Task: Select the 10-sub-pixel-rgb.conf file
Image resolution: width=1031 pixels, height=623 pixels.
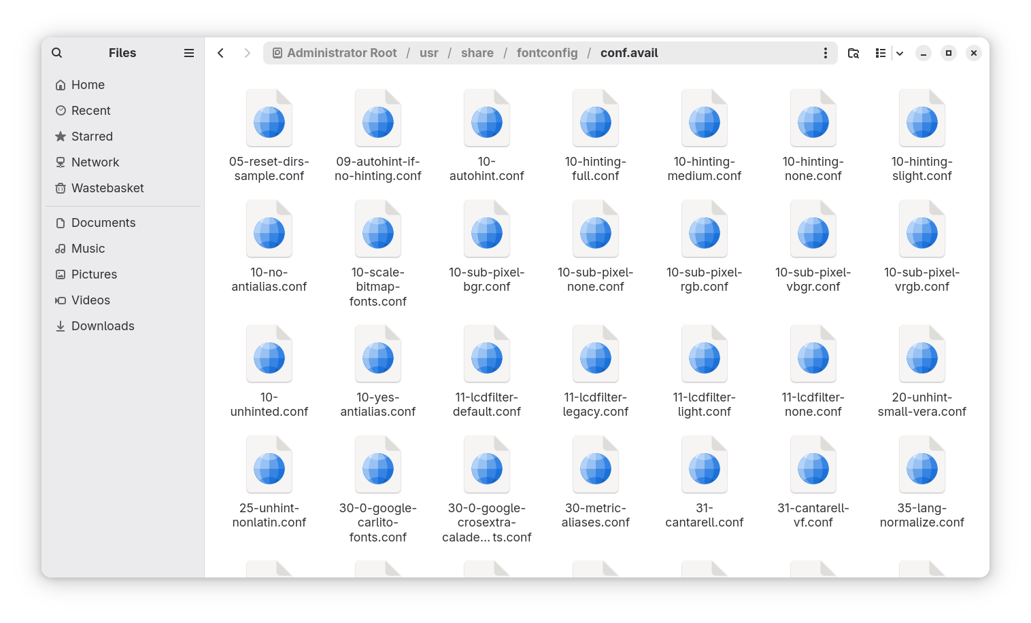Action: (x=705, y=230)
